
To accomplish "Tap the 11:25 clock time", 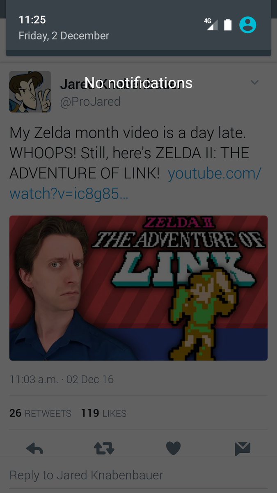I will pyautogui.click(x=32, y=19).
